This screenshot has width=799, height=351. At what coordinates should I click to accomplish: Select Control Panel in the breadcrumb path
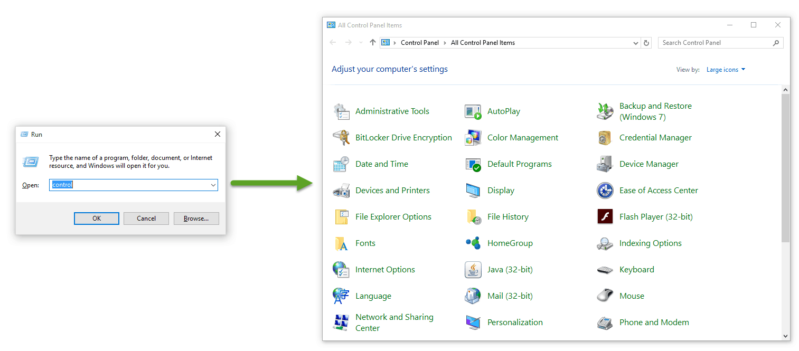pos(420,43)
